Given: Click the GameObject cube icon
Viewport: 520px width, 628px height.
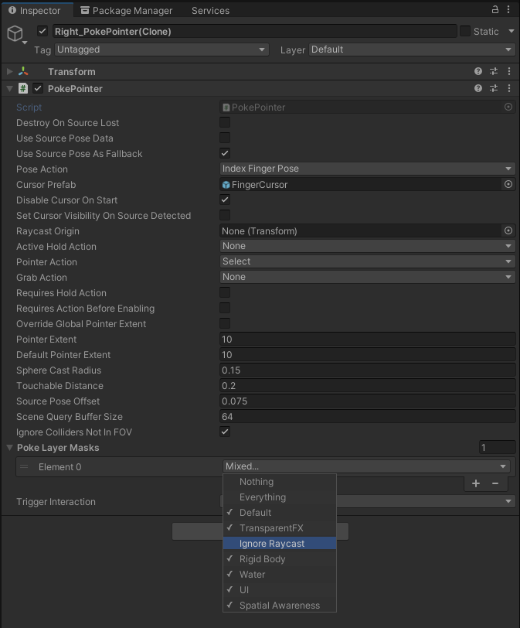Looking at the screenshot, I should pos(15,33).
